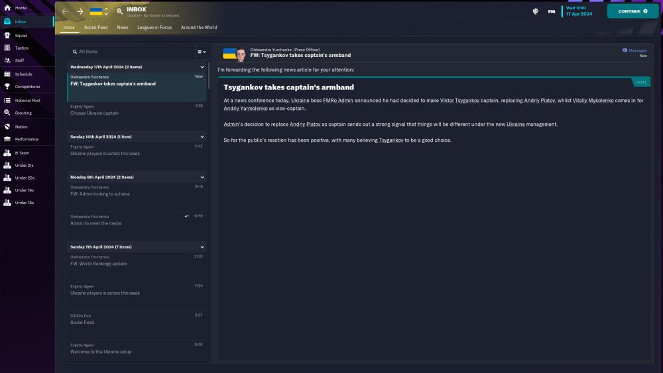The height and width of the screenshot is (373, 663).
Task: Click the forward navigation arrow
Action: pyautogui.click(x=80, y=11)
